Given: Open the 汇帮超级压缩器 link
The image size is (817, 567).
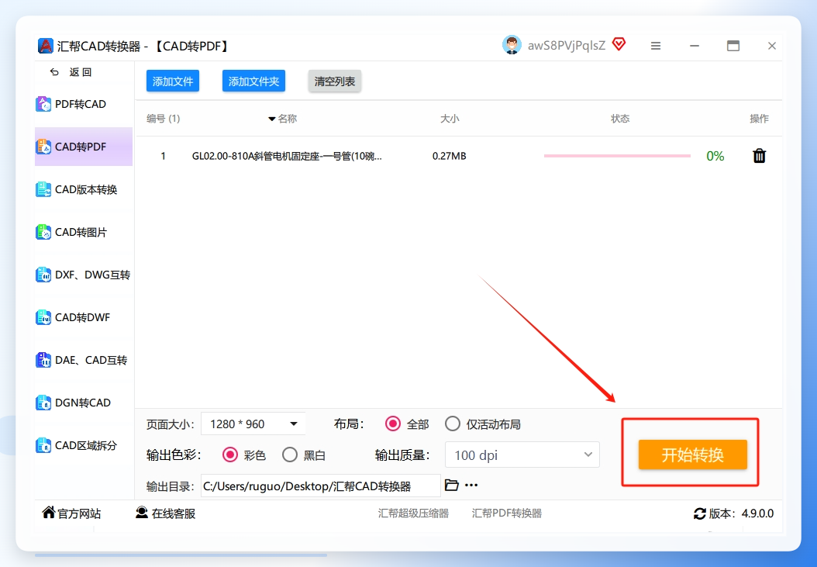Looking at the screenshot, I should click(x=413, y=513).
